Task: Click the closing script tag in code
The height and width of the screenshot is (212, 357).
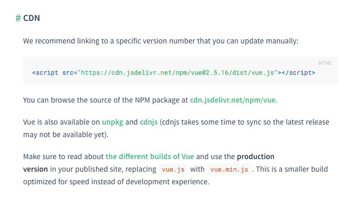Action: (298, 73)
